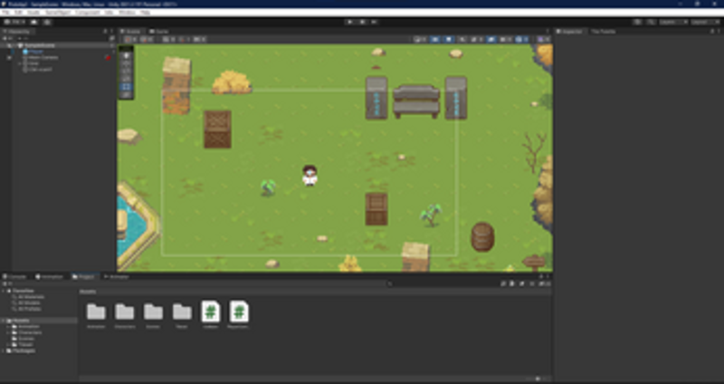Screen dimensions: 724x384
Task: Select the View hand tool in Scene overlay
Action: (126, 55)
